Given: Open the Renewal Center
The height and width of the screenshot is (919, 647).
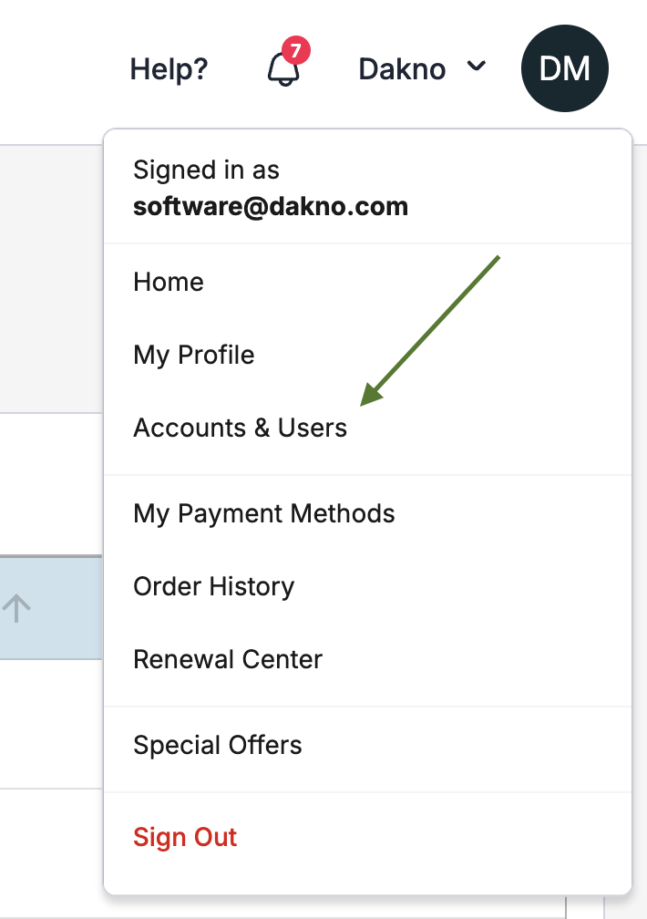Looking at the screenshot, I should click(x=228, y=659).
